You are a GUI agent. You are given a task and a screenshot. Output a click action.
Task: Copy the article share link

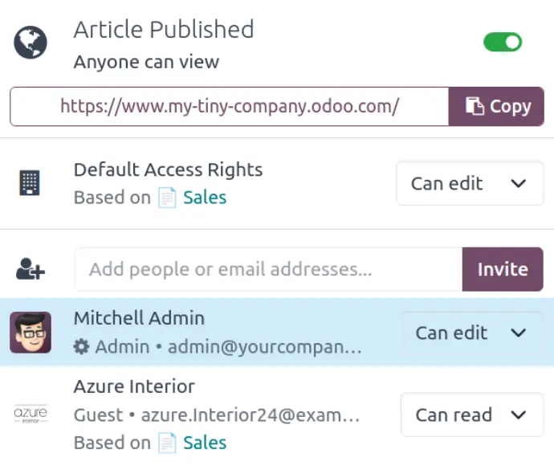(496, 106)
